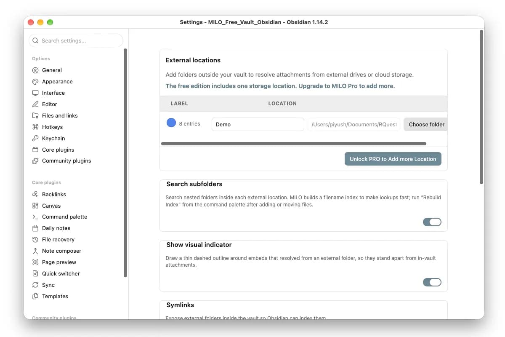The height and width of the screenshot is (337, 505).
Task: Click the Note composer merge icon
Action: pyautogui.click(x=35, y=251)
